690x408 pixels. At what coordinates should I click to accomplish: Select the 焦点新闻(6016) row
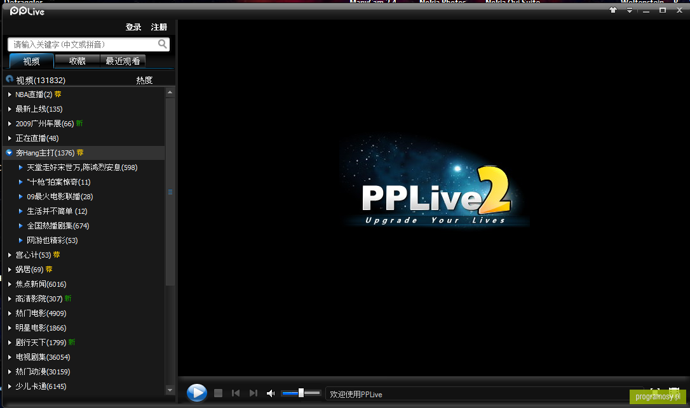click(x=84, y=284)
